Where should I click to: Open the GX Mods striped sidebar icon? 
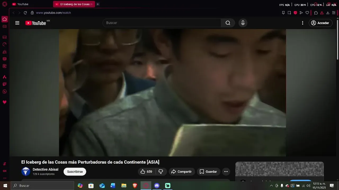tap(5, 59)
